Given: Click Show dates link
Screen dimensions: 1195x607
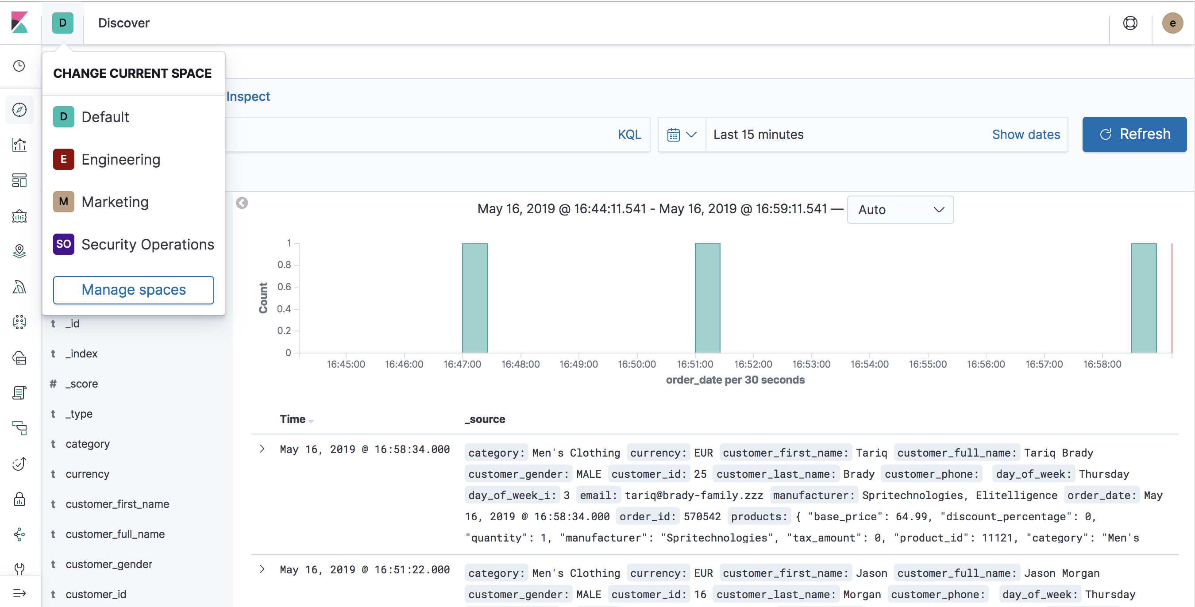Looking at the screenshot, I should pyautogui.click(x=1025, y=134).
